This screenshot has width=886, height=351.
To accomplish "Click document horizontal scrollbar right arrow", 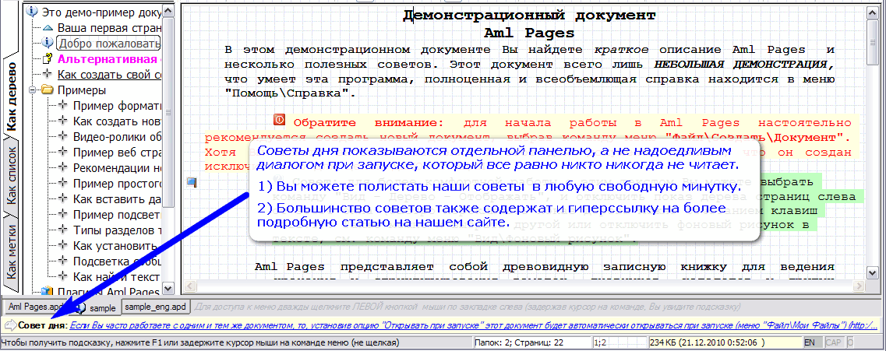I will click(x=860, y=286).
